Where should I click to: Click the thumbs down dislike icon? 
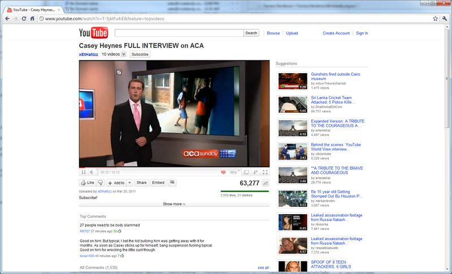pos(101,183)
